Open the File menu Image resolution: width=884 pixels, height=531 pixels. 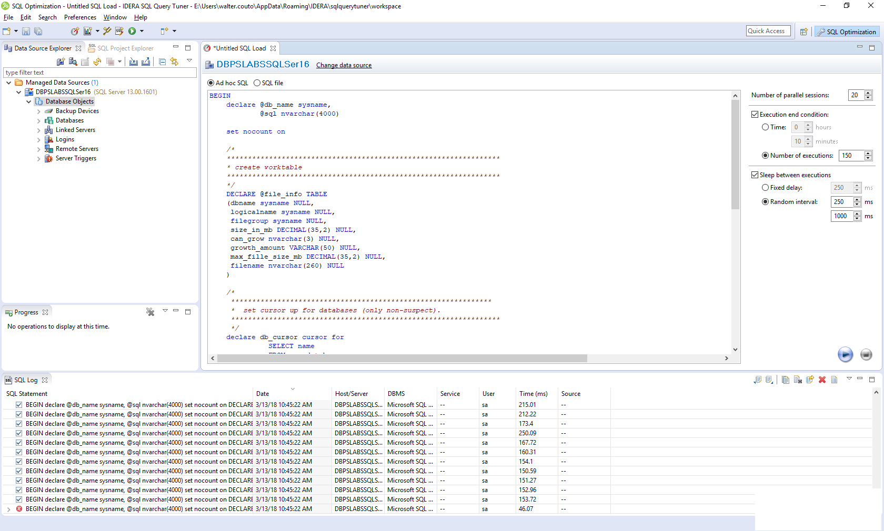pos(8,17)
